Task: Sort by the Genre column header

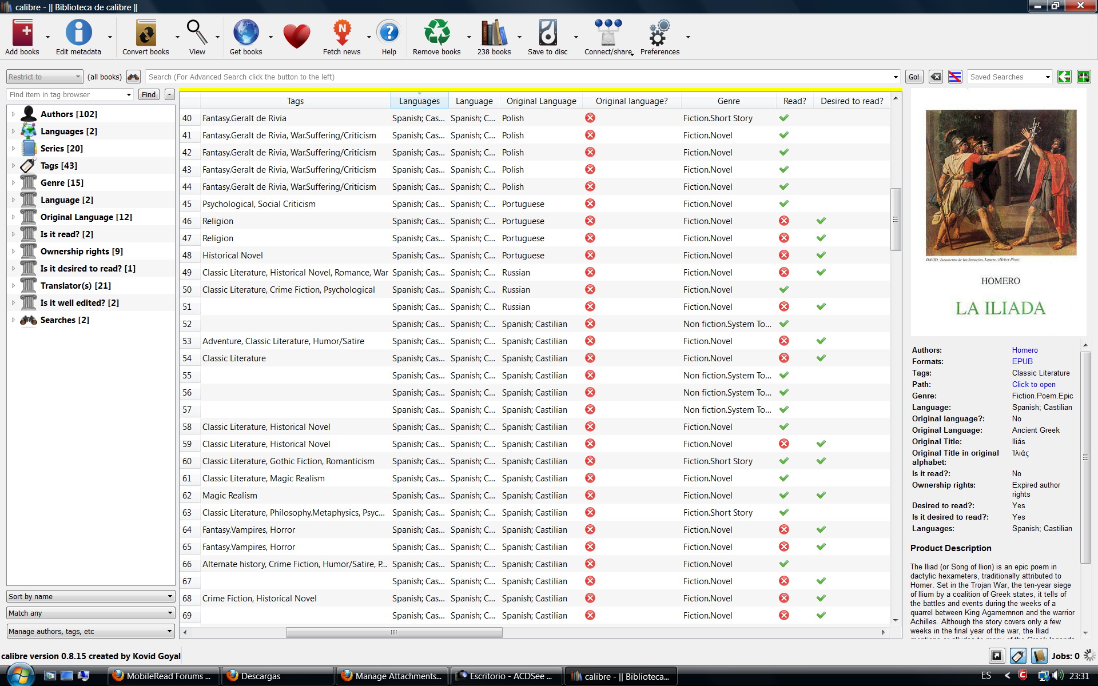Action: (728, 101)
